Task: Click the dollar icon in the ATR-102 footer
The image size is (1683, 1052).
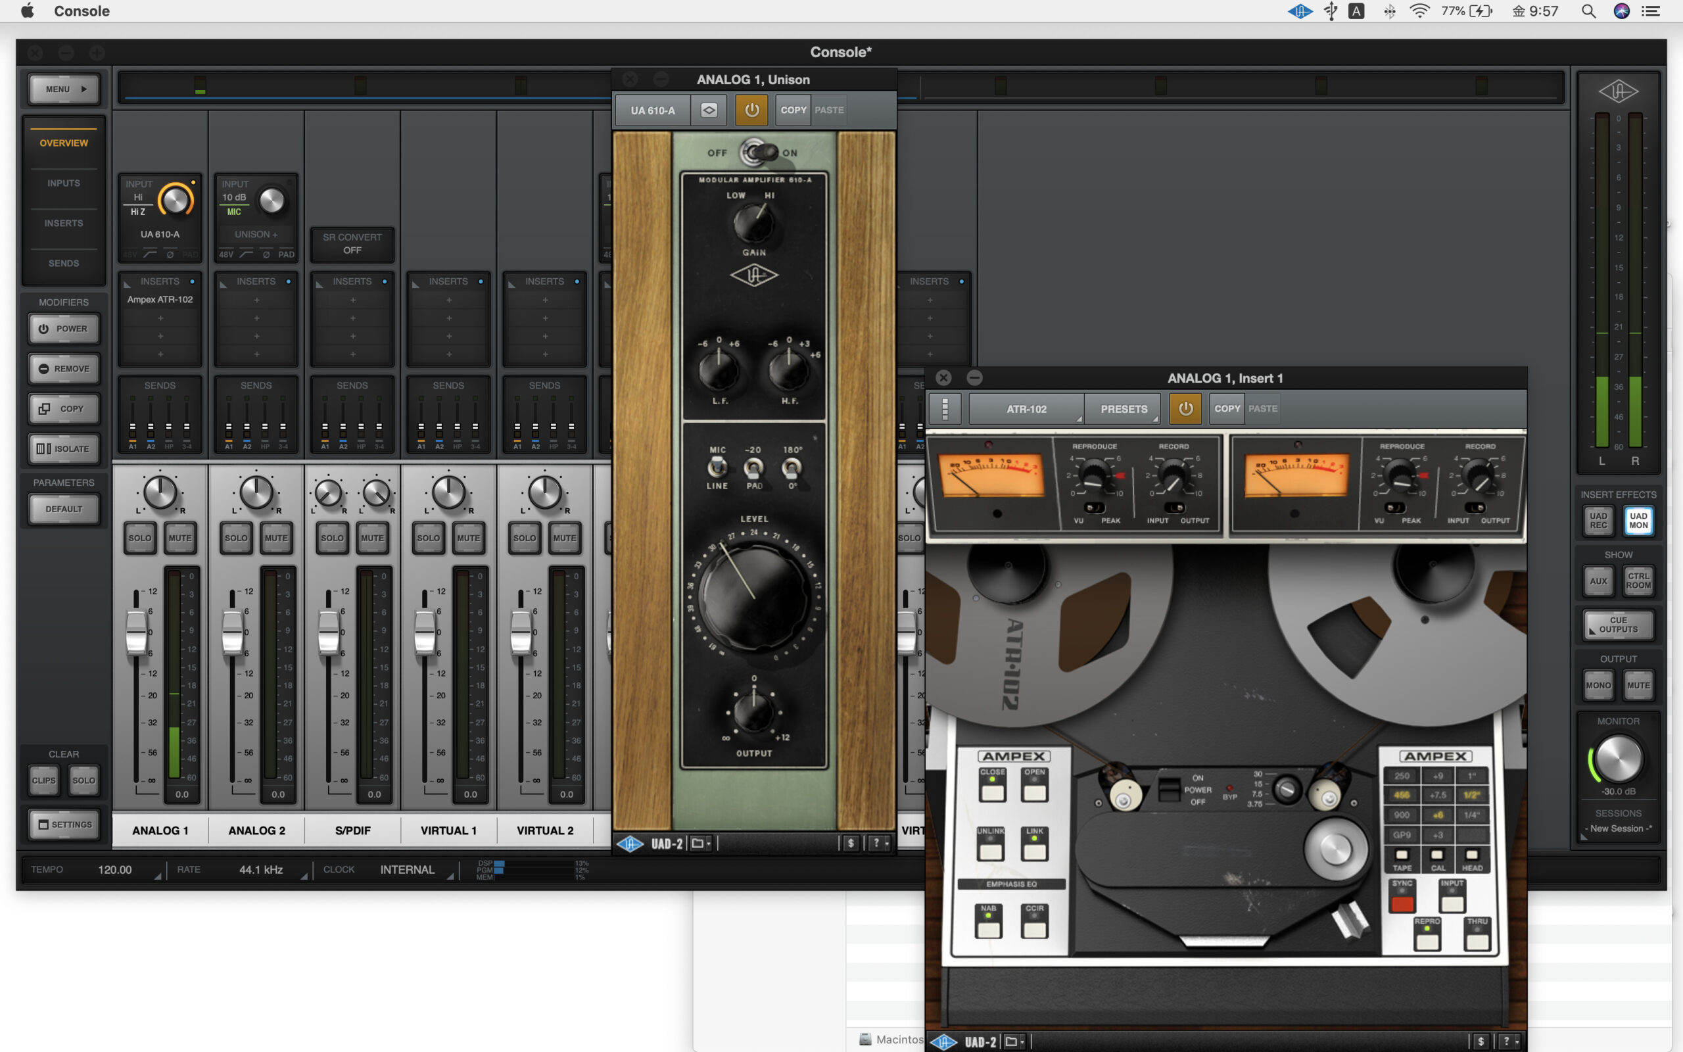Action: (x=1481, y=1041)
